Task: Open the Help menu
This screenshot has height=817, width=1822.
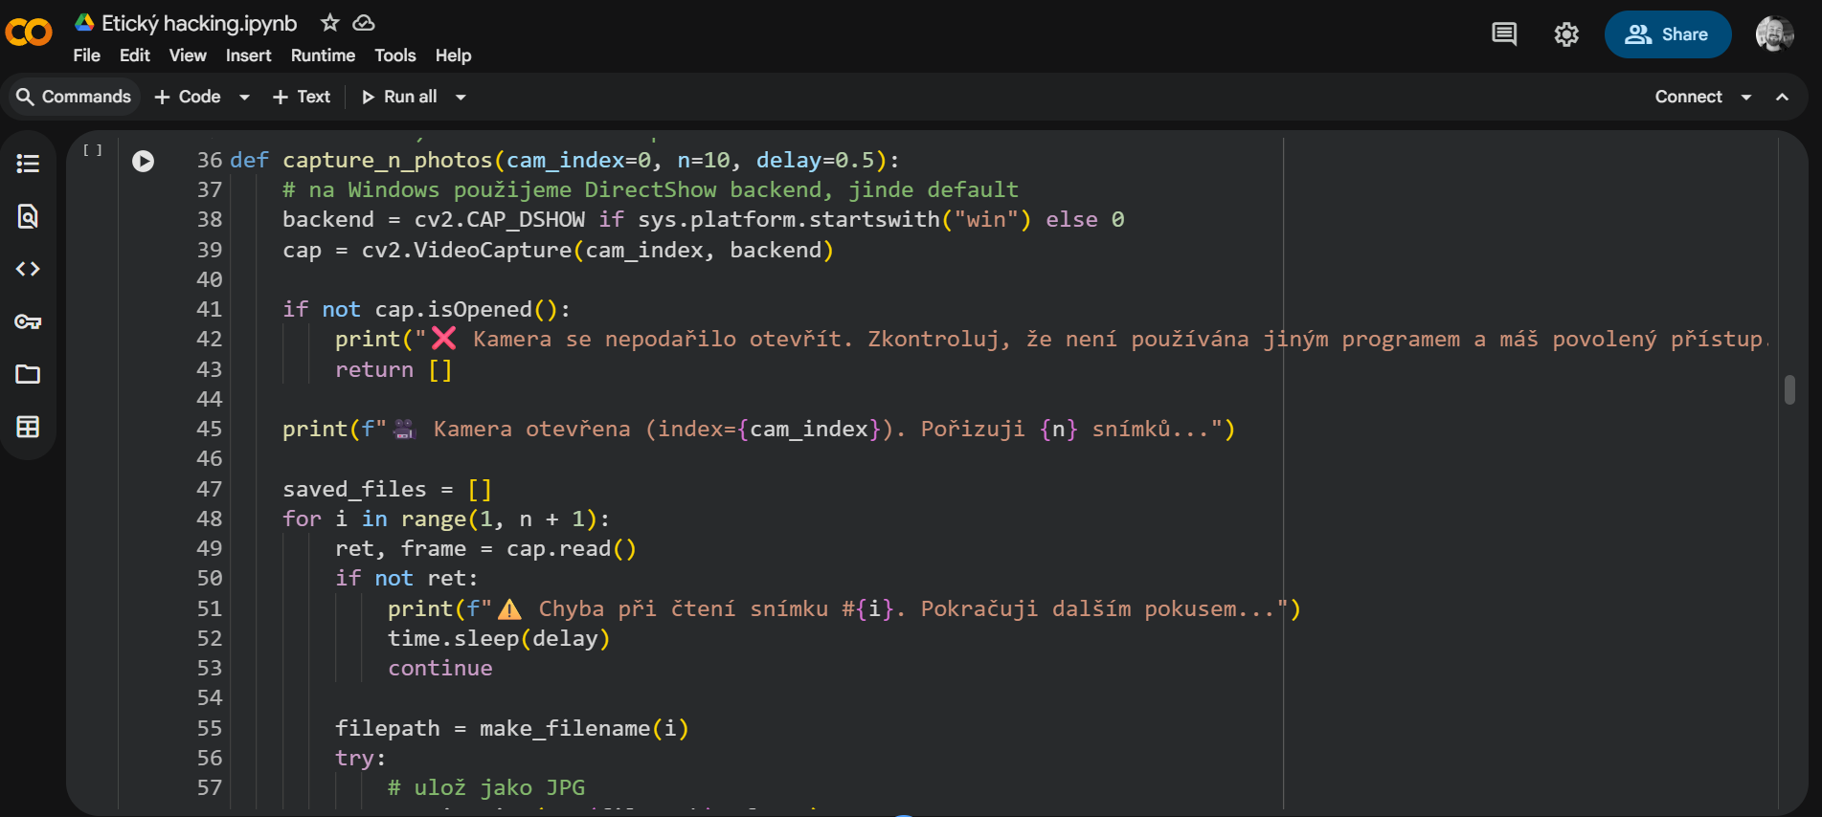Action: (x=453, y=55)
